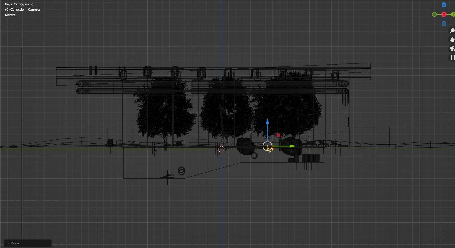This screenshot has width=455, height=248.
Task: Toggle camera perspective via the movie camera icon
Action: pyautogui.click(x=452, y=49)
